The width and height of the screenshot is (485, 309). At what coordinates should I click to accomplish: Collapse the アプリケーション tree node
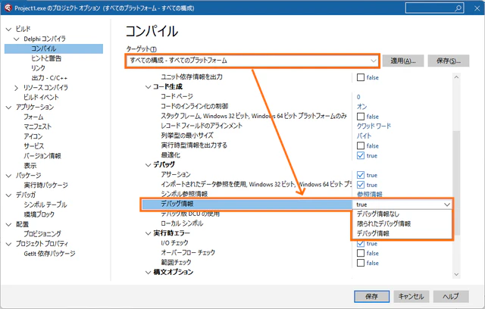(8, 108)
